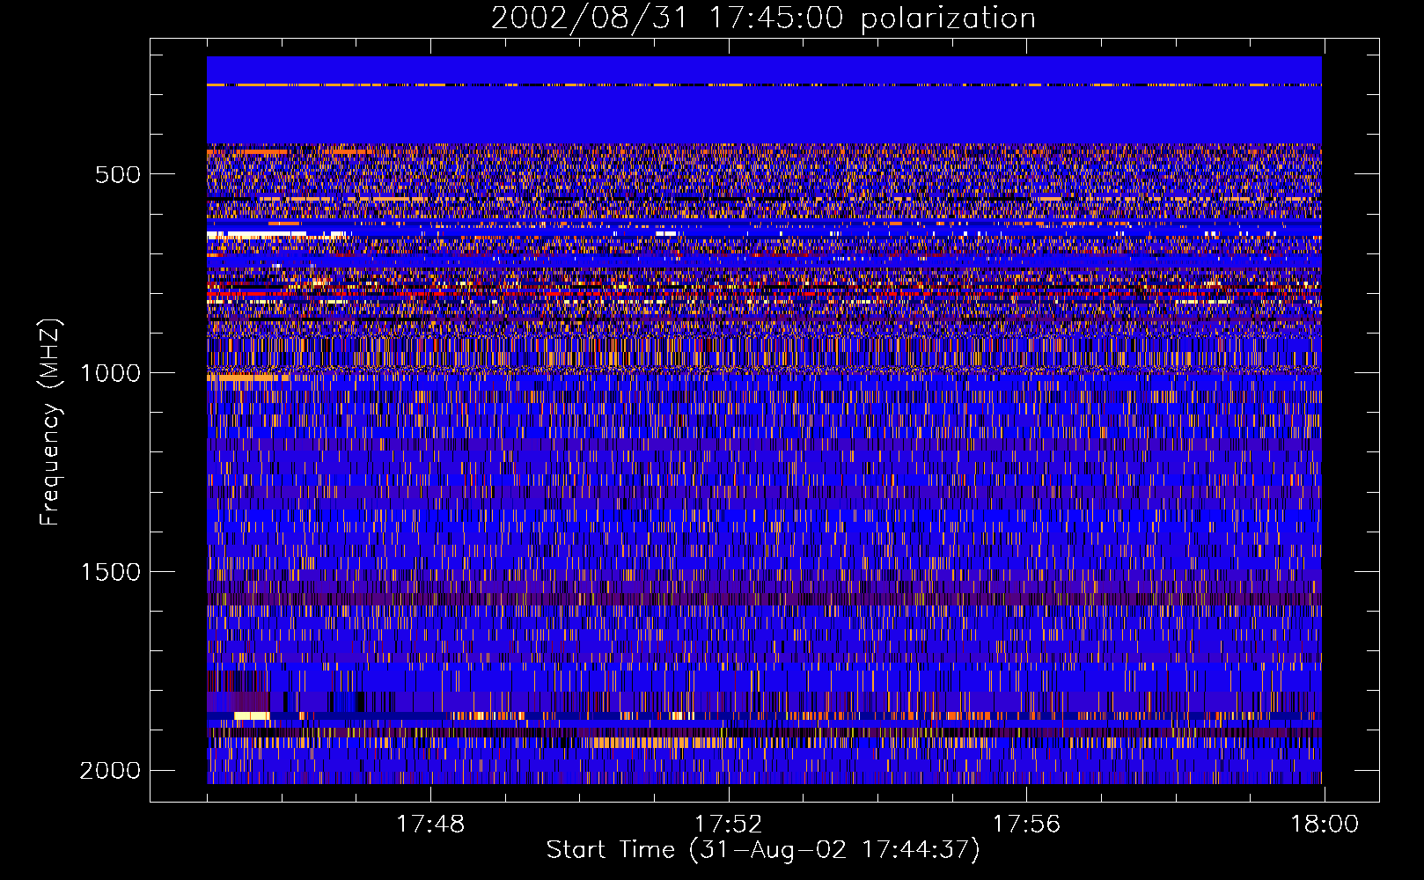Click the 500 frequency tick label
Viewport: 1424px width, 880px height.
(x=118, y=174)
